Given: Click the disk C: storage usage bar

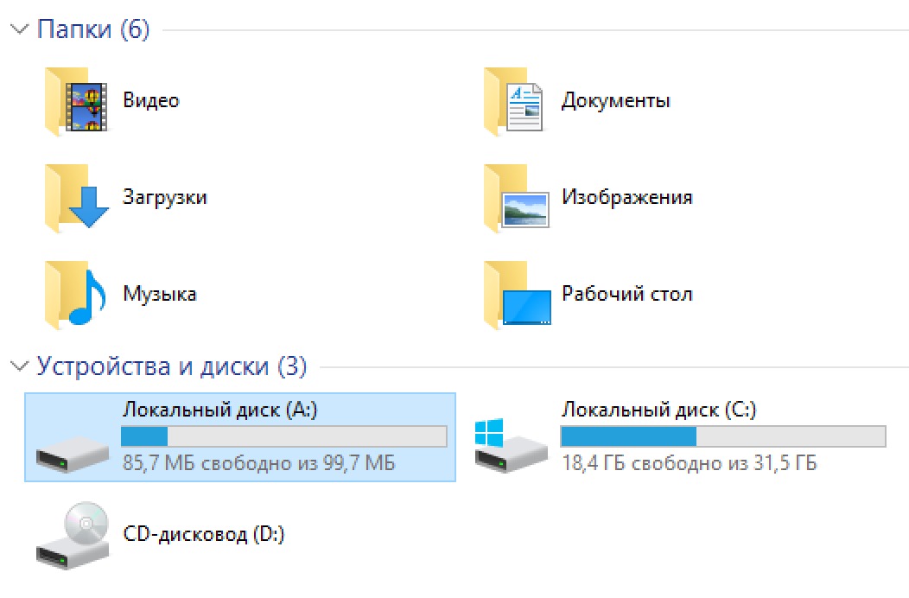Looking at the screenshot, I should tap(723, 436).
